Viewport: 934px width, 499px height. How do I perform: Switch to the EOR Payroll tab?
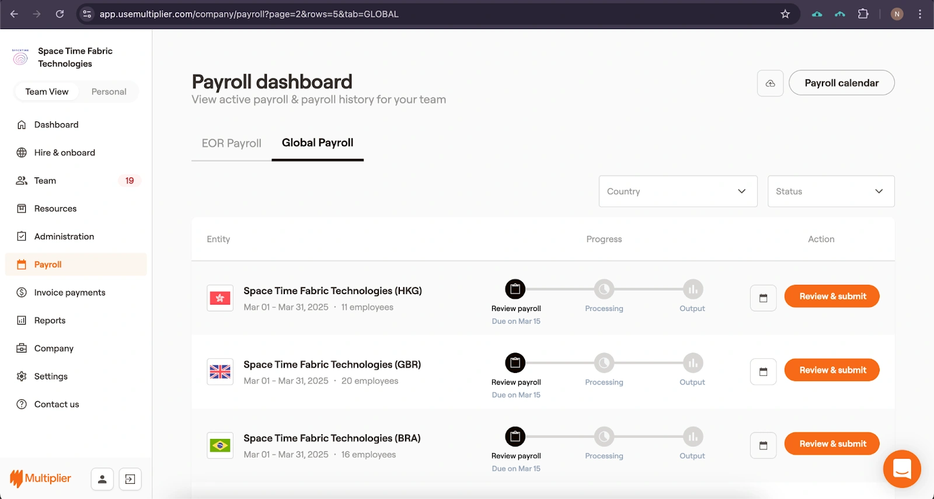click(231, 144)
